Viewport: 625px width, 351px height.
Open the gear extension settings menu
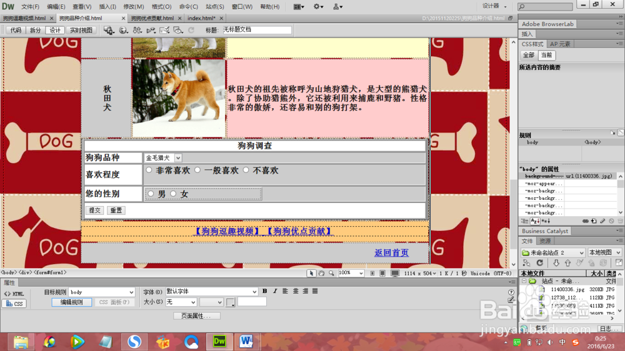[x=318, y=7]
